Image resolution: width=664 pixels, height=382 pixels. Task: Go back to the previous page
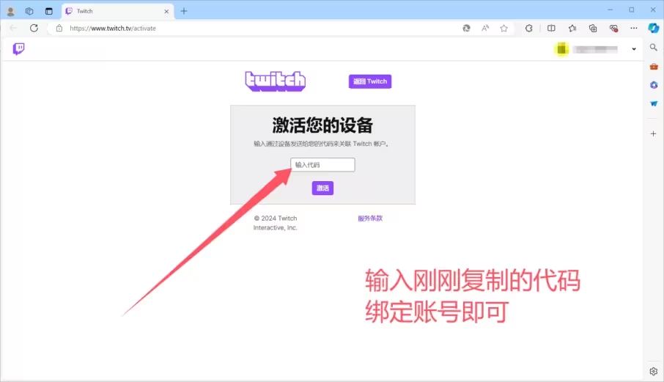[13, 29]
